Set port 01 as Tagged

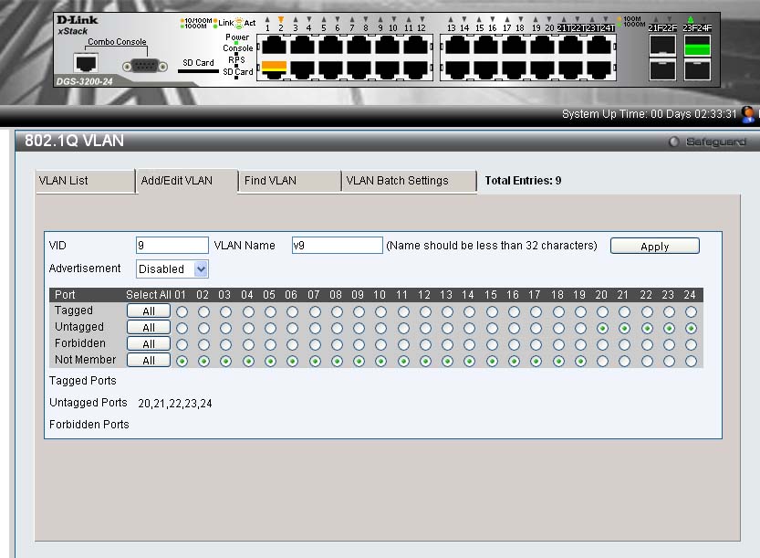(182, 311)
